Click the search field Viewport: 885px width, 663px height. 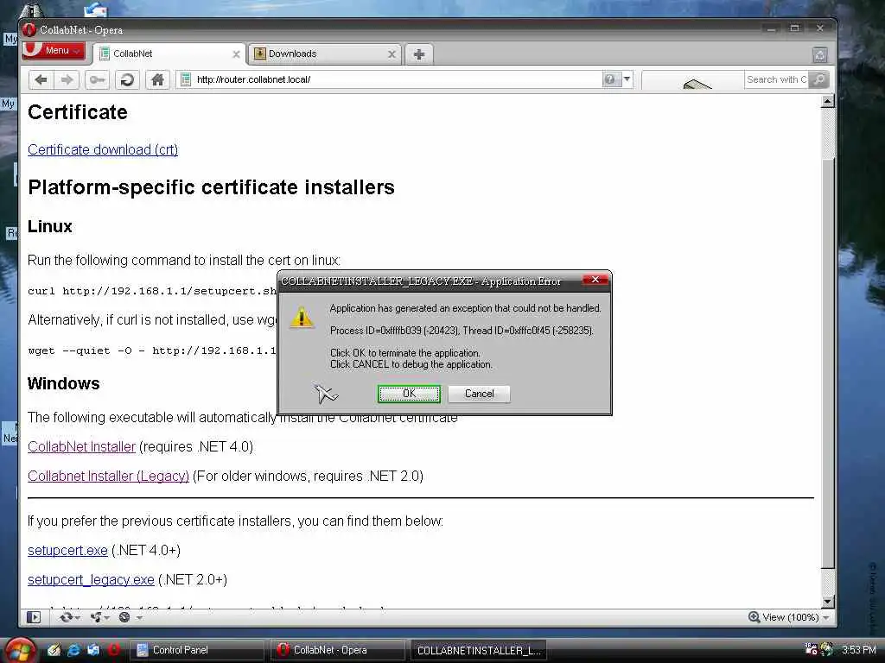coord(776,79)
